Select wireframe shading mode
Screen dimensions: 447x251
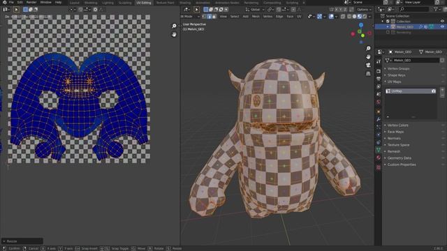(x=349, y=17)
